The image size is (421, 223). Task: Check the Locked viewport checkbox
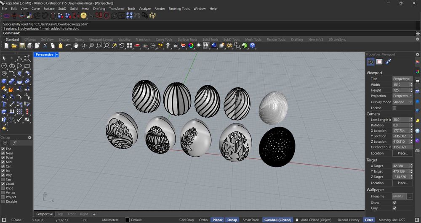[x=394, y=108]
